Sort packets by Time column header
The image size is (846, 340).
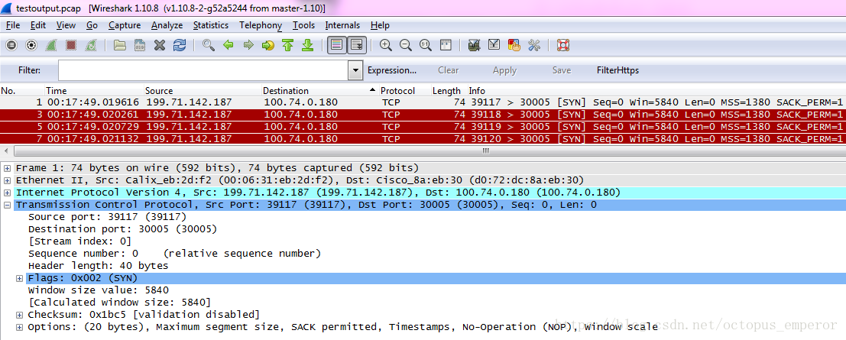94,91
